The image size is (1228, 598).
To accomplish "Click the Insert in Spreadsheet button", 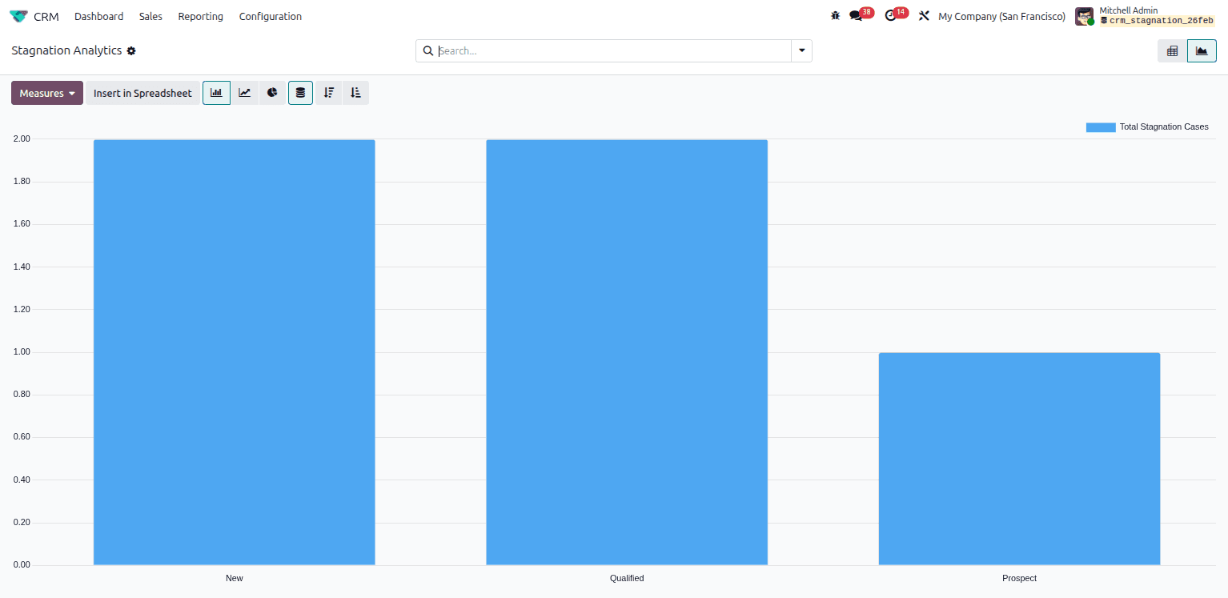I will click(x=142, y=92).
